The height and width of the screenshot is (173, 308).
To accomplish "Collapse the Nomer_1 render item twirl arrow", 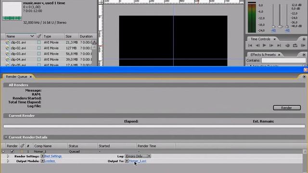I will point(3,151).
